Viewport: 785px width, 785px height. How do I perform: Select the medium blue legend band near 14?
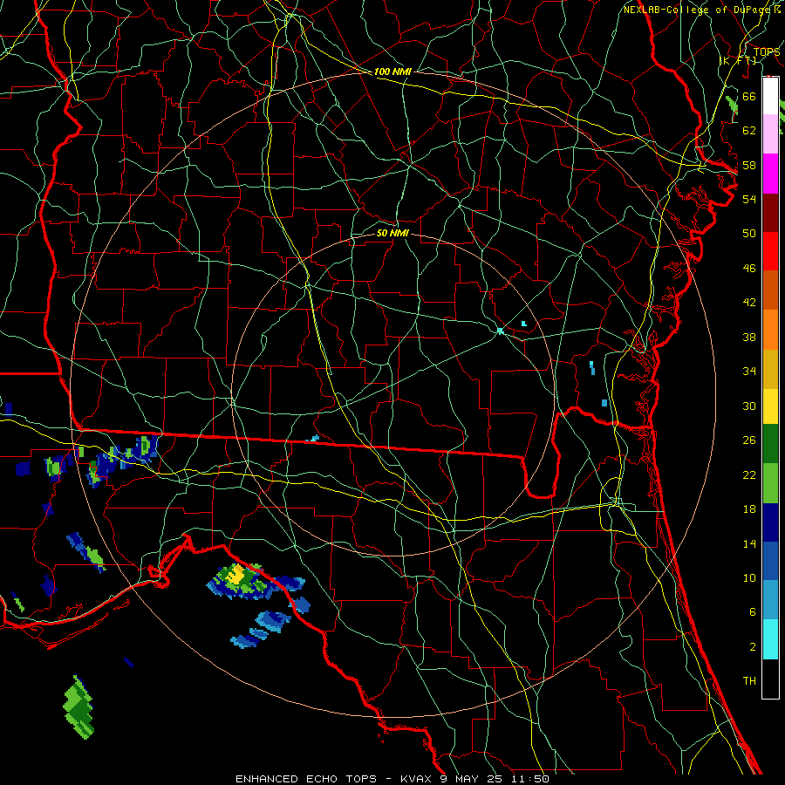(770, 561)
